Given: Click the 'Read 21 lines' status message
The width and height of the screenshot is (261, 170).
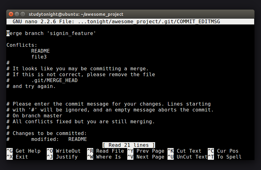Looking at the screenshot, I should [x=129, y=145].
